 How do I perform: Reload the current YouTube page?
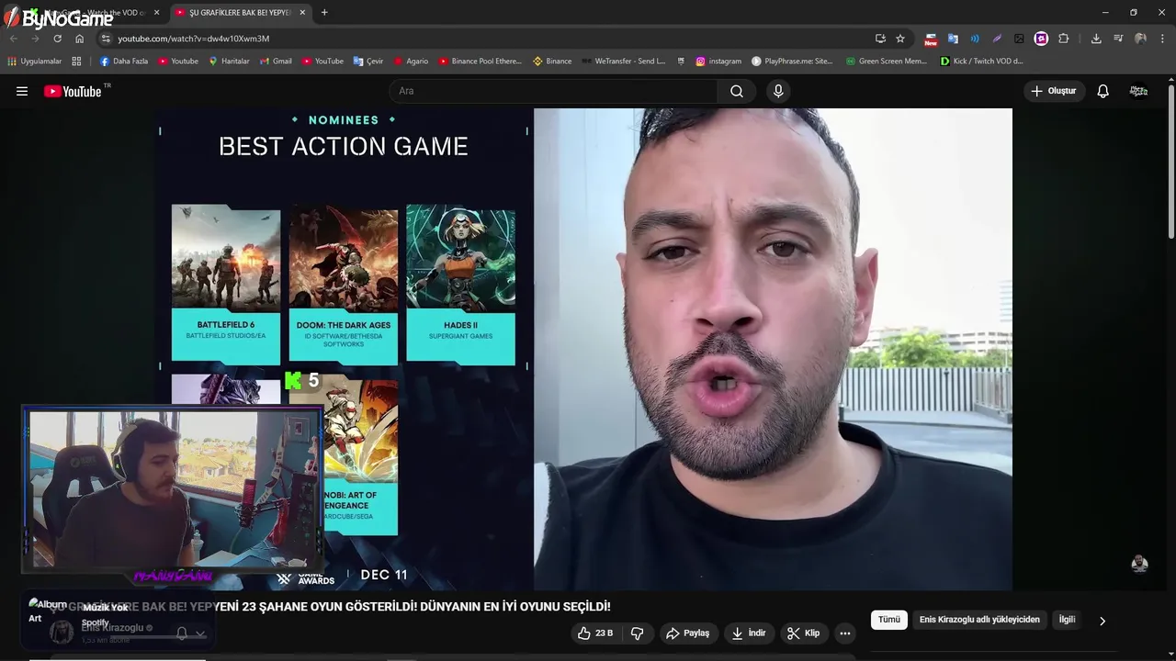(57, 39)
